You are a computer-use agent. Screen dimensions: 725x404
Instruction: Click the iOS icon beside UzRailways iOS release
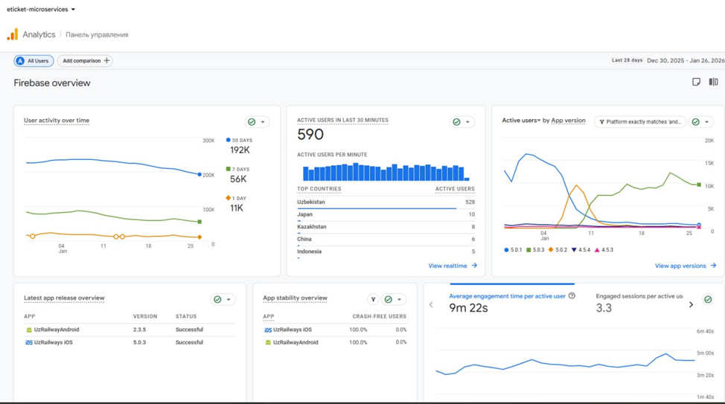[x=29, y=342]
